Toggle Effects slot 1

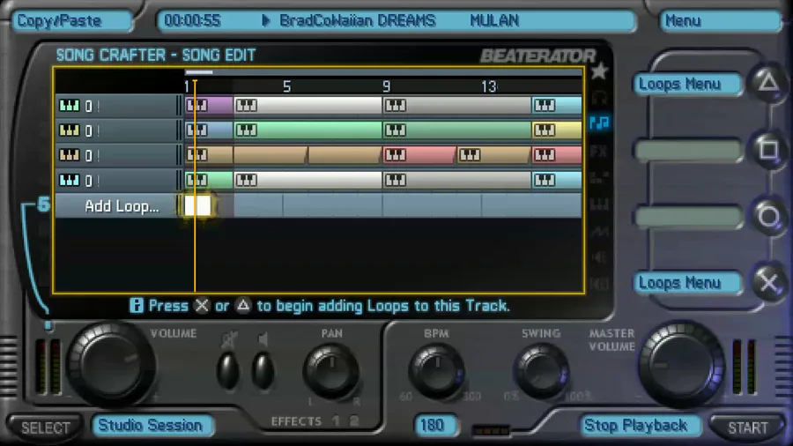point(337,420)
